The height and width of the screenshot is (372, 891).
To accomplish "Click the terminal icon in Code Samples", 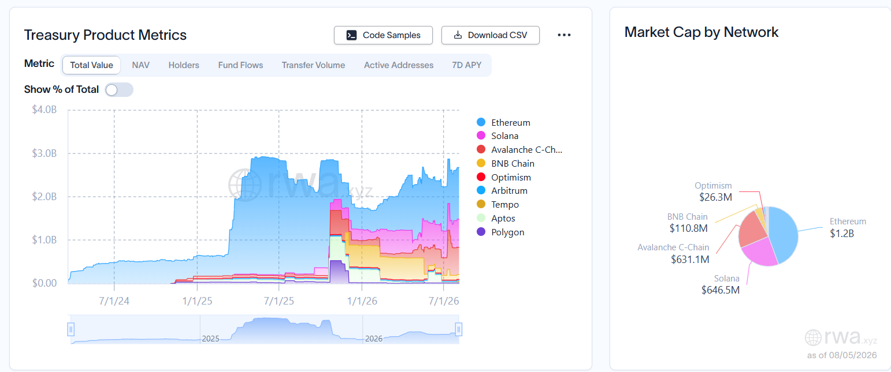I will 351,35.
